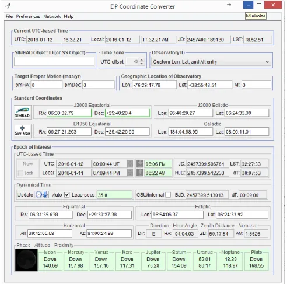Screen dimensions: 287x284
Task: Click the current LST value at top
Action: click(258, 40)
